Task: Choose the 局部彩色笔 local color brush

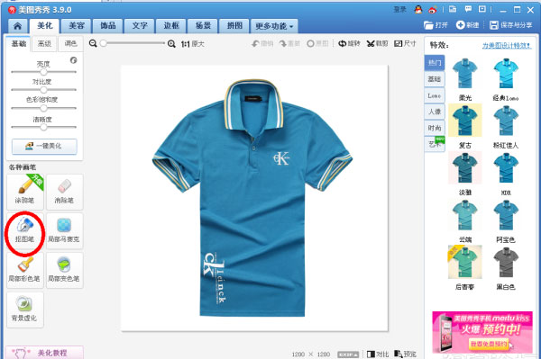Action: point(25,270)
